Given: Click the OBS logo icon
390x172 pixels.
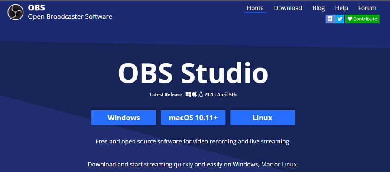Looking at the screenshot, I should (16, 13).
